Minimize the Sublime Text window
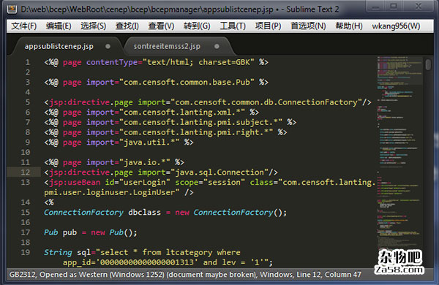The height and width of the screenshot is (285, 439). click(x=375, y=7)
